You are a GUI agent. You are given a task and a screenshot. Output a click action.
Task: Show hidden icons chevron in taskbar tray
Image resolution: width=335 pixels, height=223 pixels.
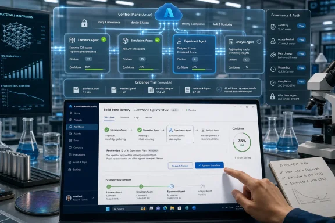tap(223, 207)
